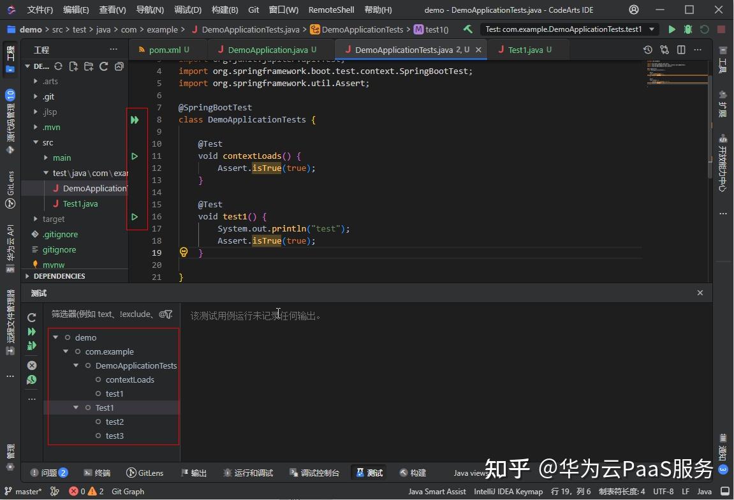Open the 编辑(E) menu

[76, 10]
